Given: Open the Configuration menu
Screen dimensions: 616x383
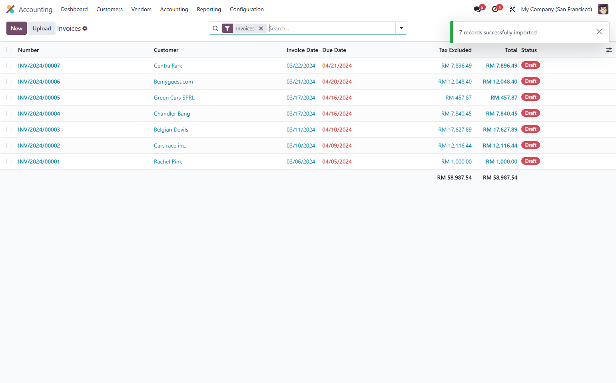Looking at the screenshot, I should click(247, 9).
